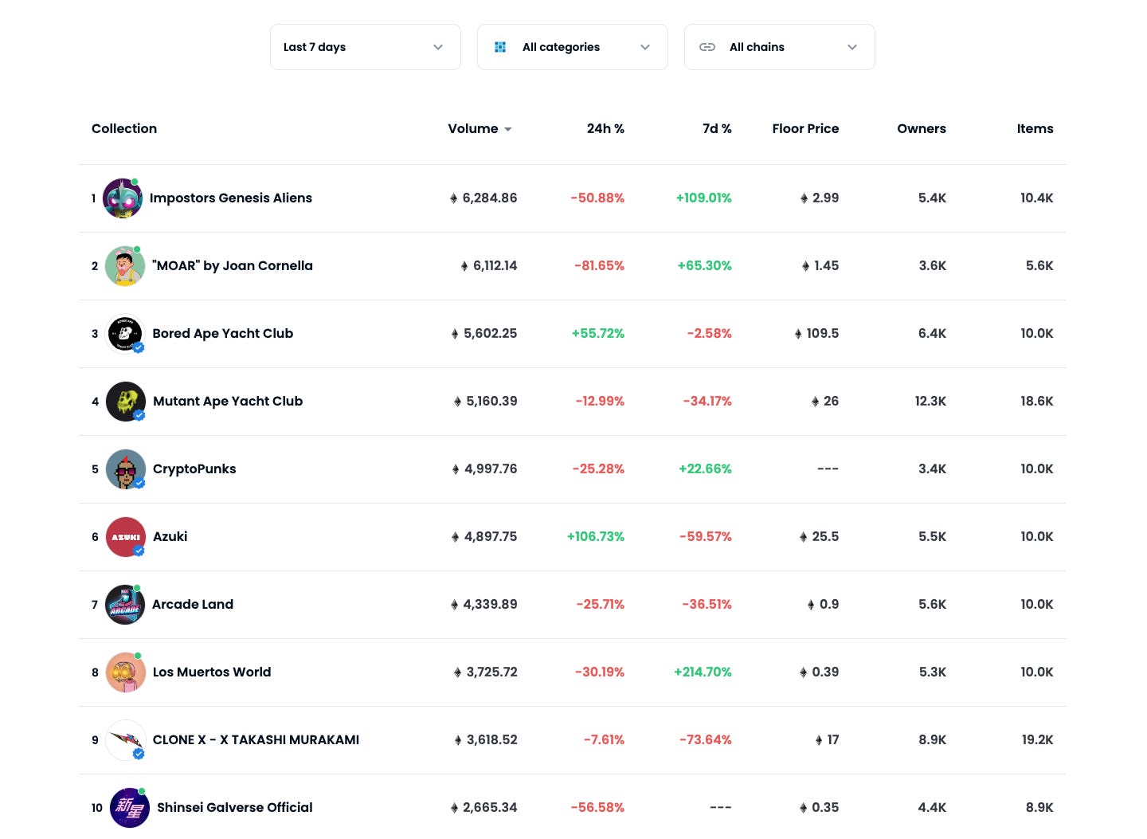Open Los Muertos World name link
Image resolution: width=1147 pixels, height=839 pixels.
(212, 672)
